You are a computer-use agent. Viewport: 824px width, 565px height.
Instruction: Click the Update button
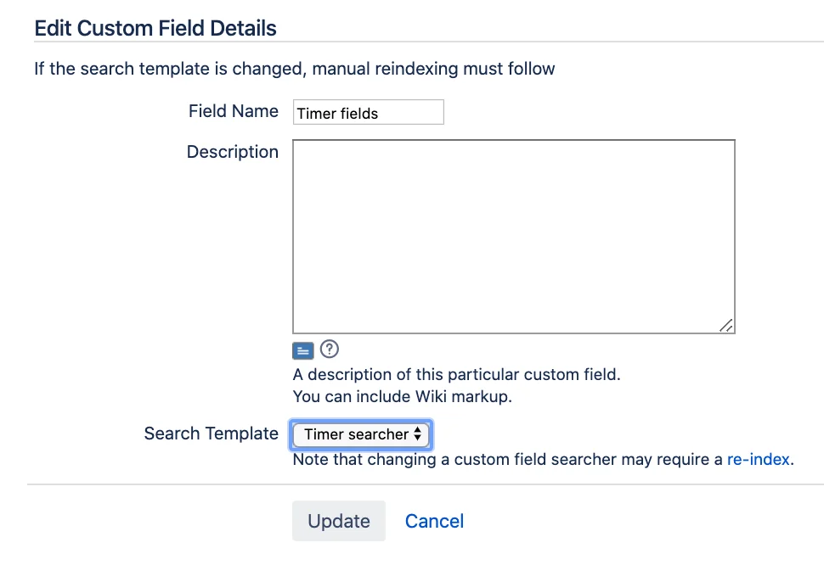[339, 521]
